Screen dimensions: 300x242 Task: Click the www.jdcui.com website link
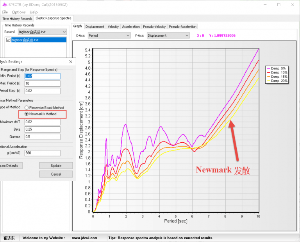[x=84, y=238]
